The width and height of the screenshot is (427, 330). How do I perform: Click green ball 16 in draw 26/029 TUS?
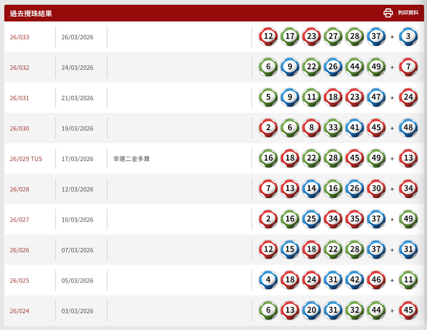(x=268, y=158)
